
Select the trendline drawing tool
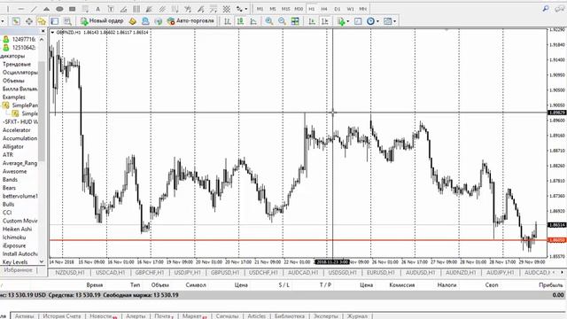coord(34,9)
